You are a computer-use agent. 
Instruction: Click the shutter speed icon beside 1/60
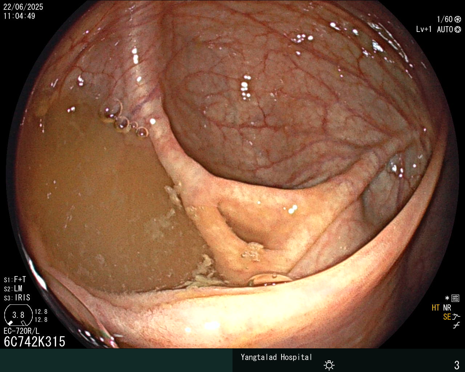point(458,20)
